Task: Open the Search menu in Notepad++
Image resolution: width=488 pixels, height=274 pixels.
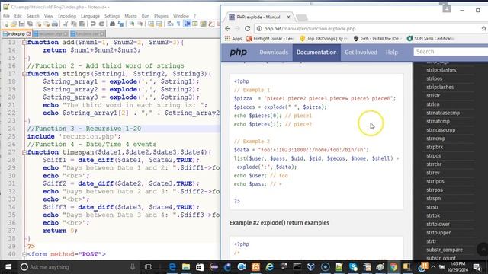Action: pos(33,16)
